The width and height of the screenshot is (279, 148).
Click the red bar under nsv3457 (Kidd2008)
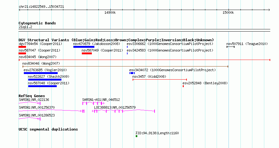point(160,80)
